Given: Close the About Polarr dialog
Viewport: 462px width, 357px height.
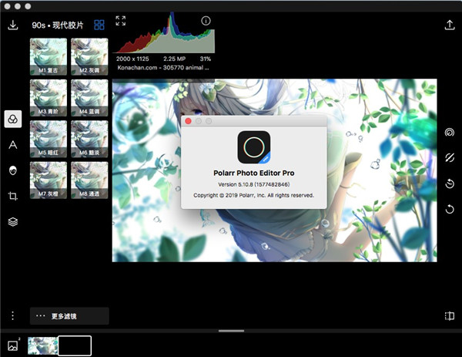Looking at the screenshot, I should (188, 121).
